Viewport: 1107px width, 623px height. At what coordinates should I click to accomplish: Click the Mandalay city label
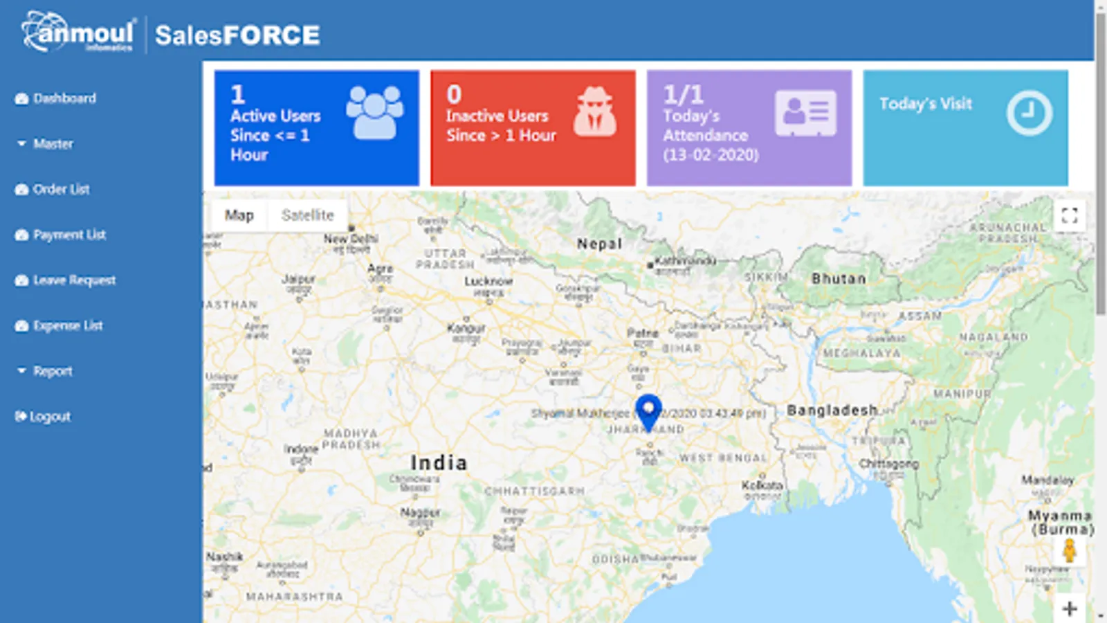1047,480
